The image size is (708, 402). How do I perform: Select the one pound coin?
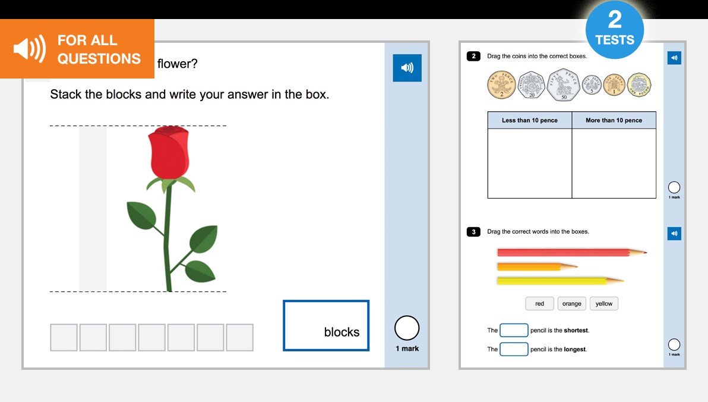(x=639, y=84)
